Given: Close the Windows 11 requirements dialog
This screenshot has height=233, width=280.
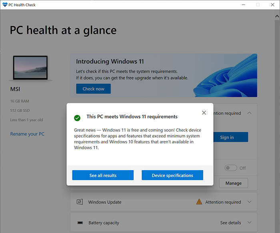Looking at the screenshot, I should (x=204, y=112).
